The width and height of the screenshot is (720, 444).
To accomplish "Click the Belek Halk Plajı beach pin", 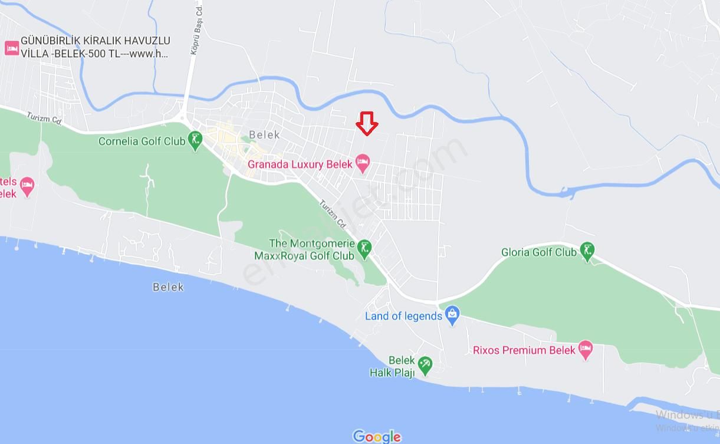I will point(425,366).
